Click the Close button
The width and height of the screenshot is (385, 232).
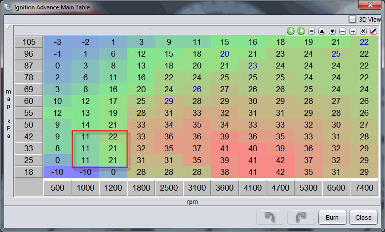pos(363,217)
